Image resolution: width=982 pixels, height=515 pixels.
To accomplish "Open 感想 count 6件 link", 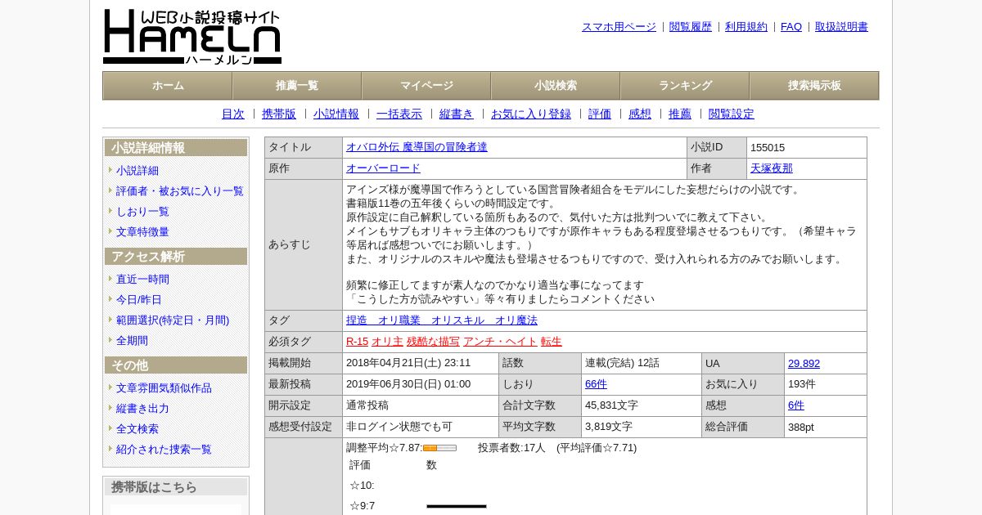I will (x=796, y=405).
